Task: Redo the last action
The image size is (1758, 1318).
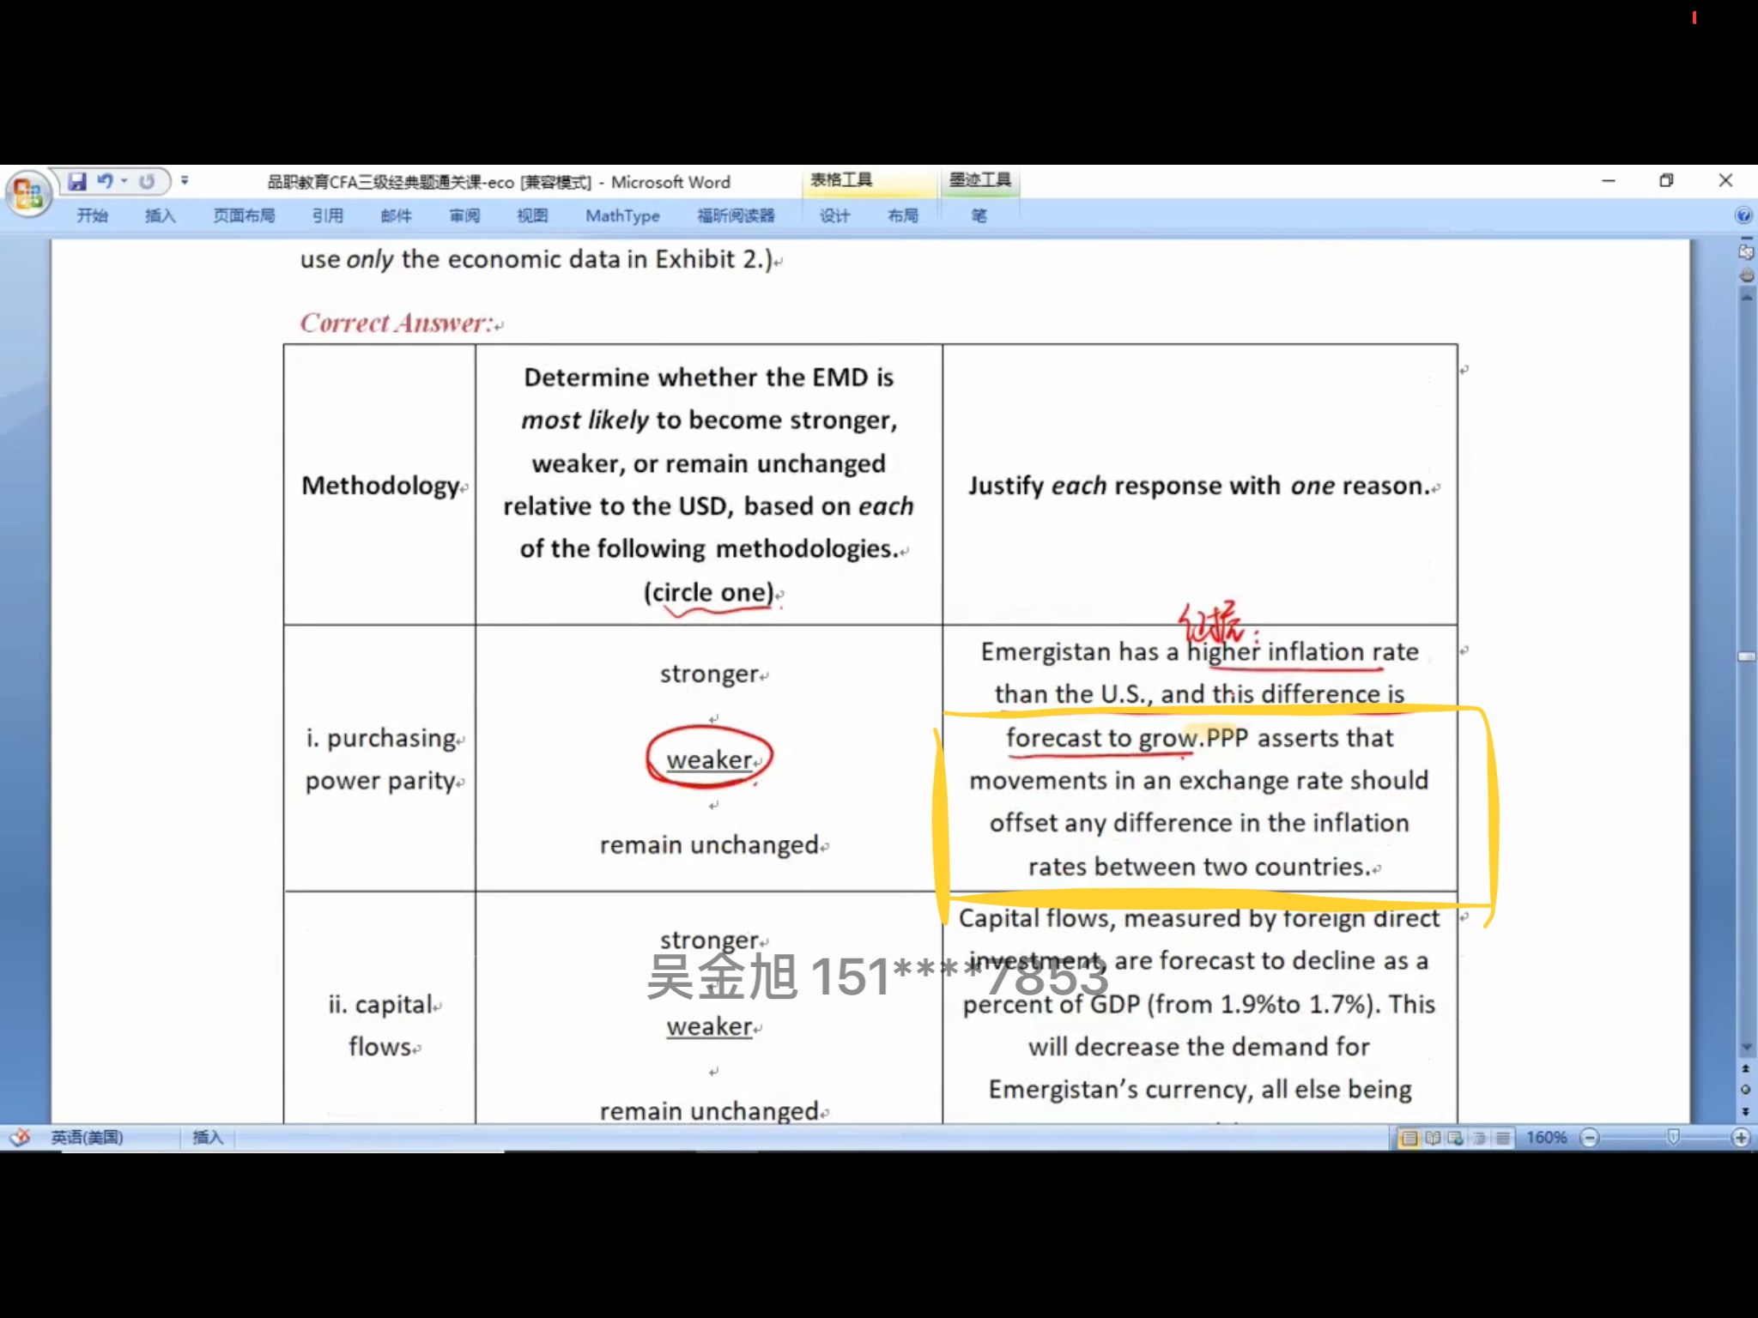Action: (147, 181)
